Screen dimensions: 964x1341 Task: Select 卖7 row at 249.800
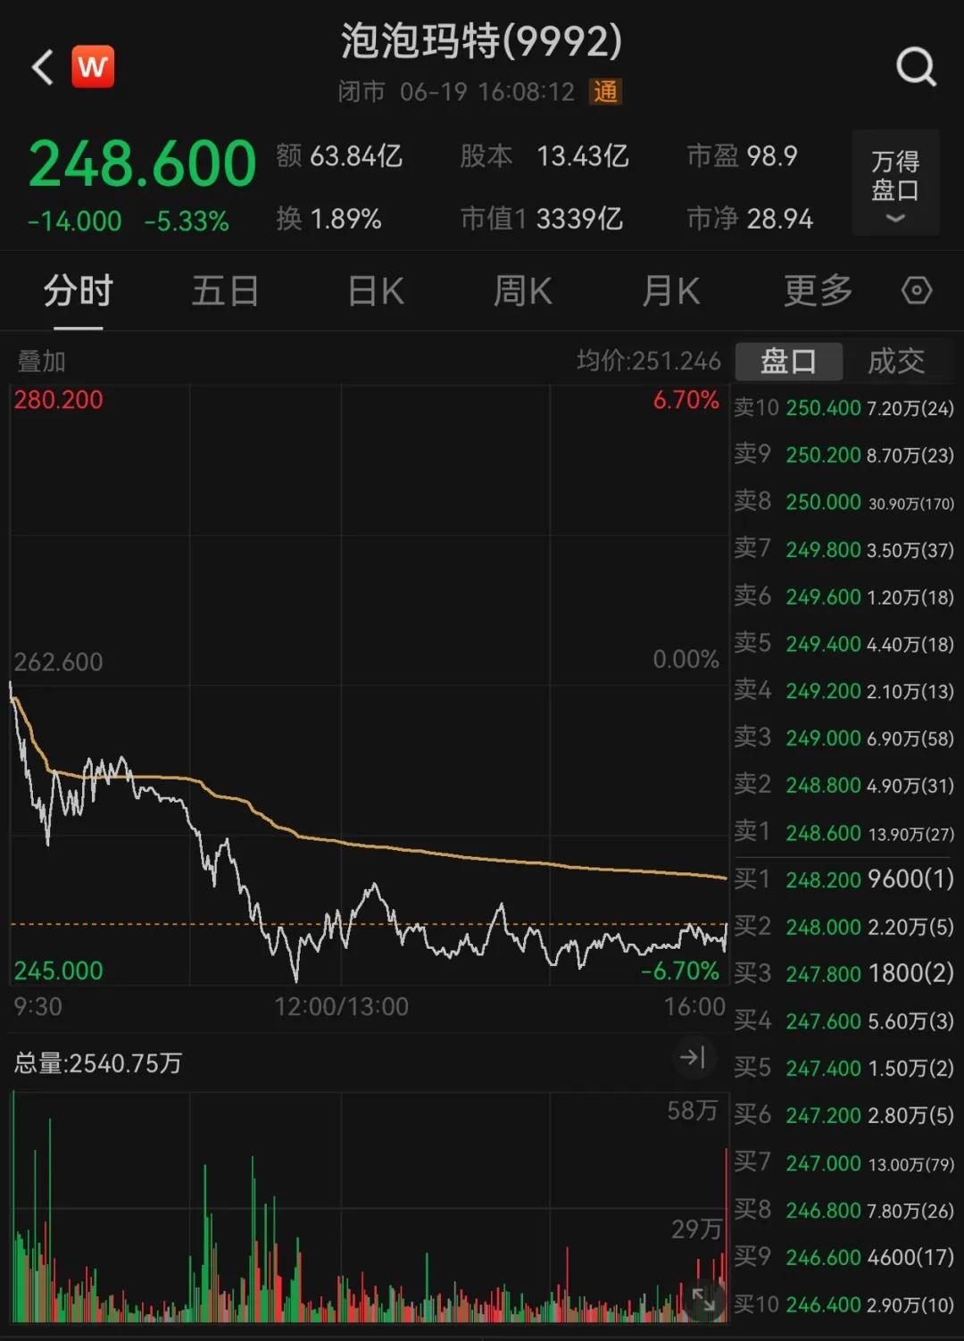843,549
